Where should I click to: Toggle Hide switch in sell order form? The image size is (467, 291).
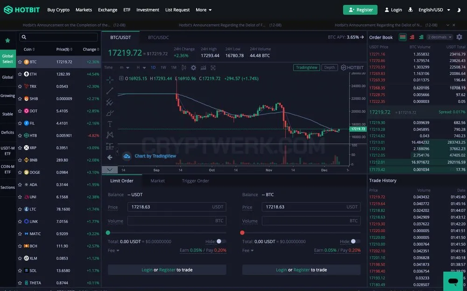tap(355, 241)
